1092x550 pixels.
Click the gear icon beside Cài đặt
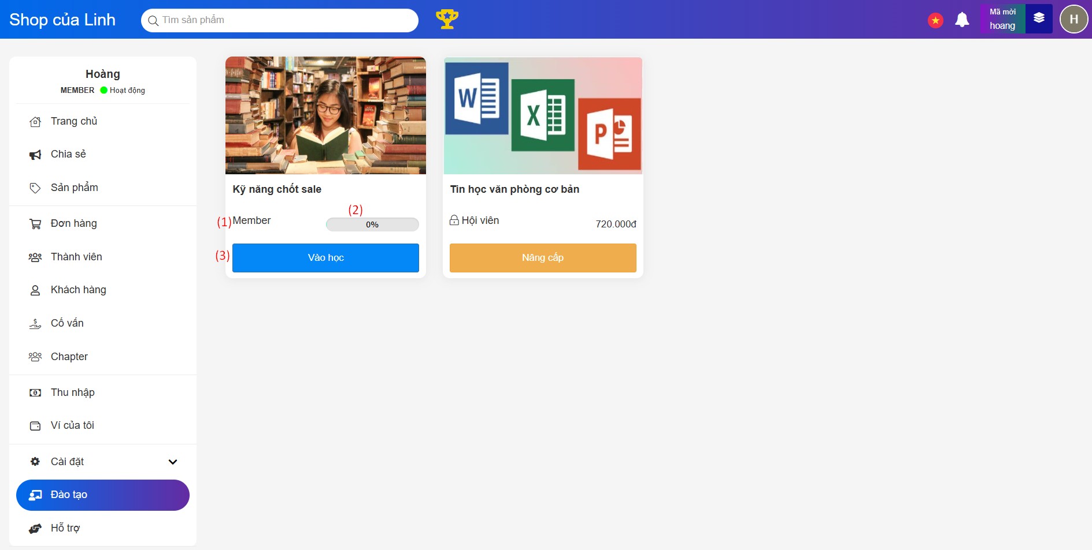(x=35, y=462)
